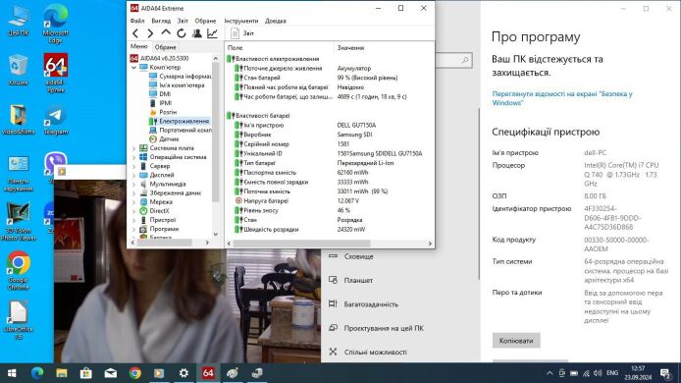Click the Звіт report button

tap(242, 33)
